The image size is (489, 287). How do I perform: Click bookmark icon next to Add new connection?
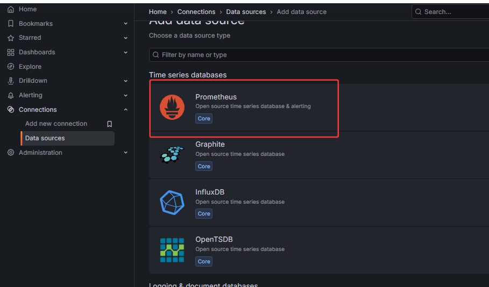click(x=109, y=124)
